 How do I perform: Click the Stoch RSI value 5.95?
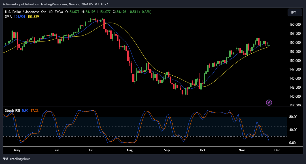(25, 111)
